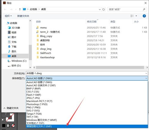Select 图片 in the sidebar

pos(12,37)
